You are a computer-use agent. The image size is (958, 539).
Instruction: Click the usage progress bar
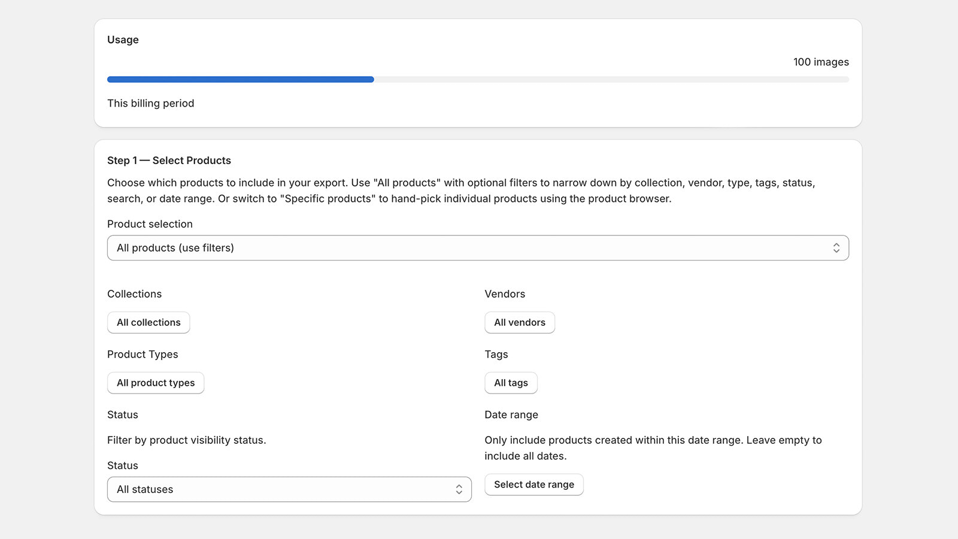pos(478,79)
